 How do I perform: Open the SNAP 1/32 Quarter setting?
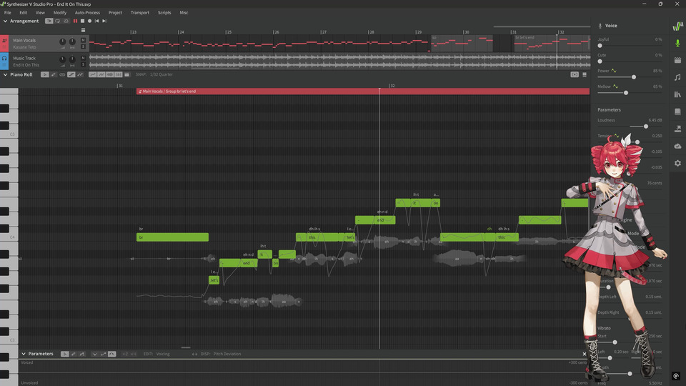coord(154,74)
